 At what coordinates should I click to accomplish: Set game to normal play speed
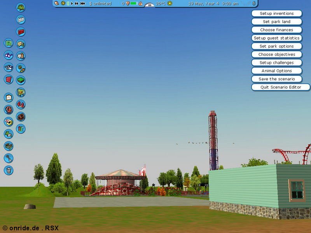click(x=72, y=3)
